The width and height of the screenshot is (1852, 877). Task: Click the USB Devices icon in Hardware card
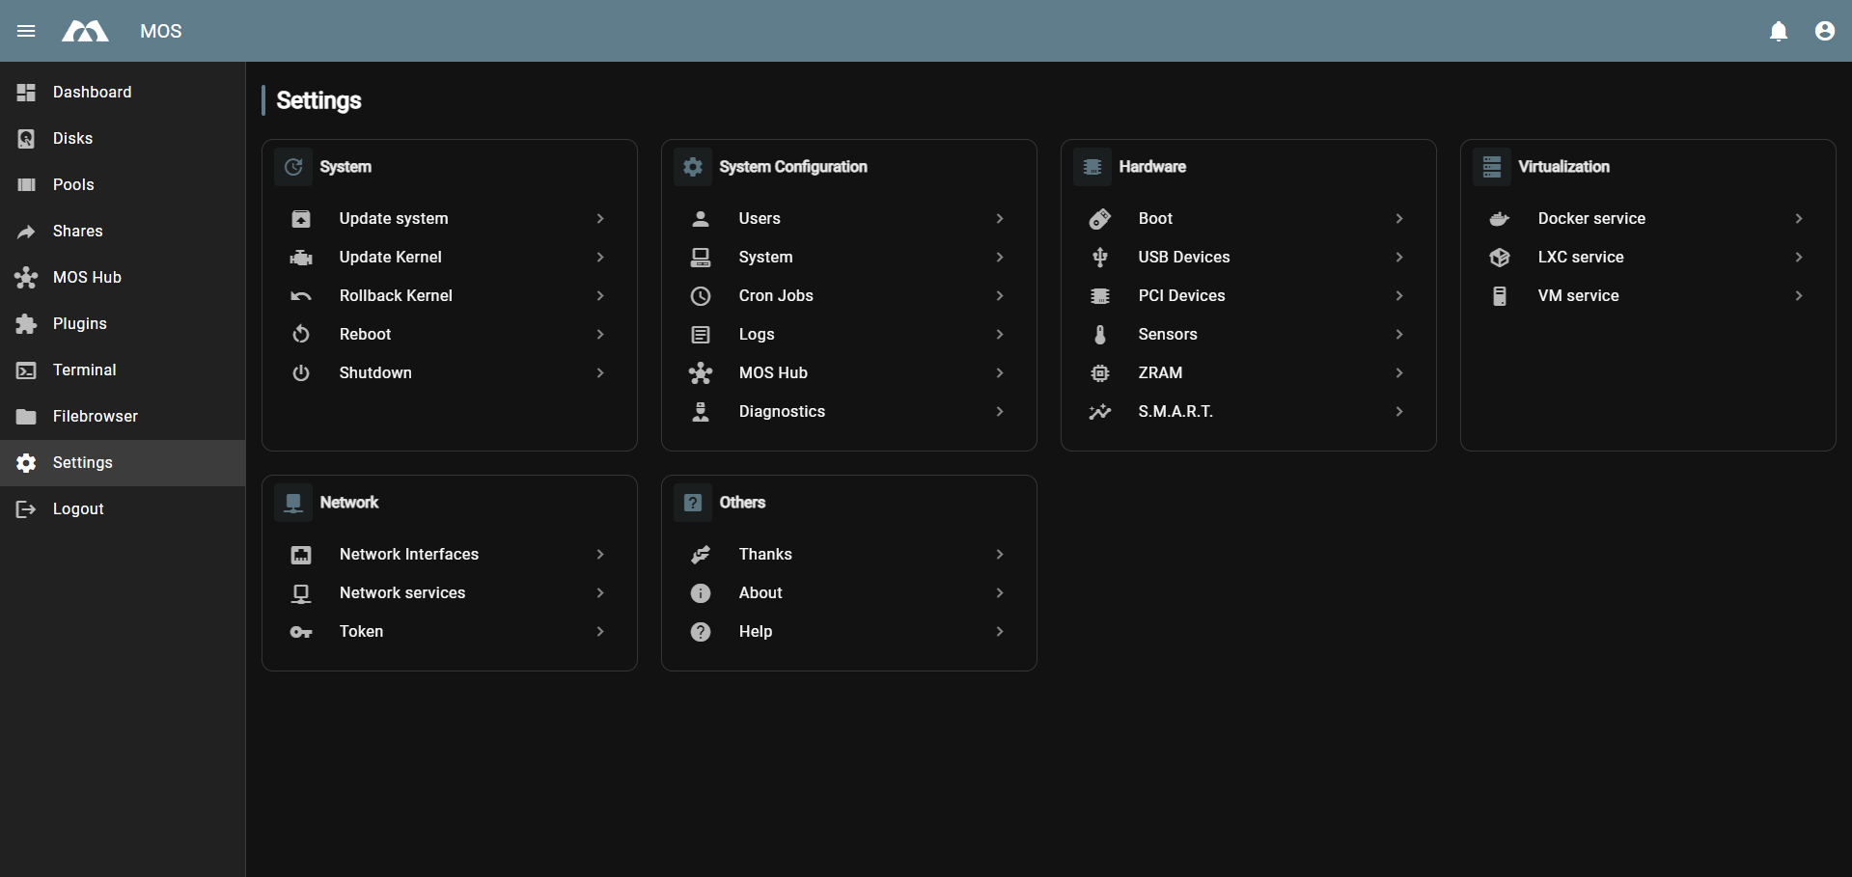pos(1099,257)
